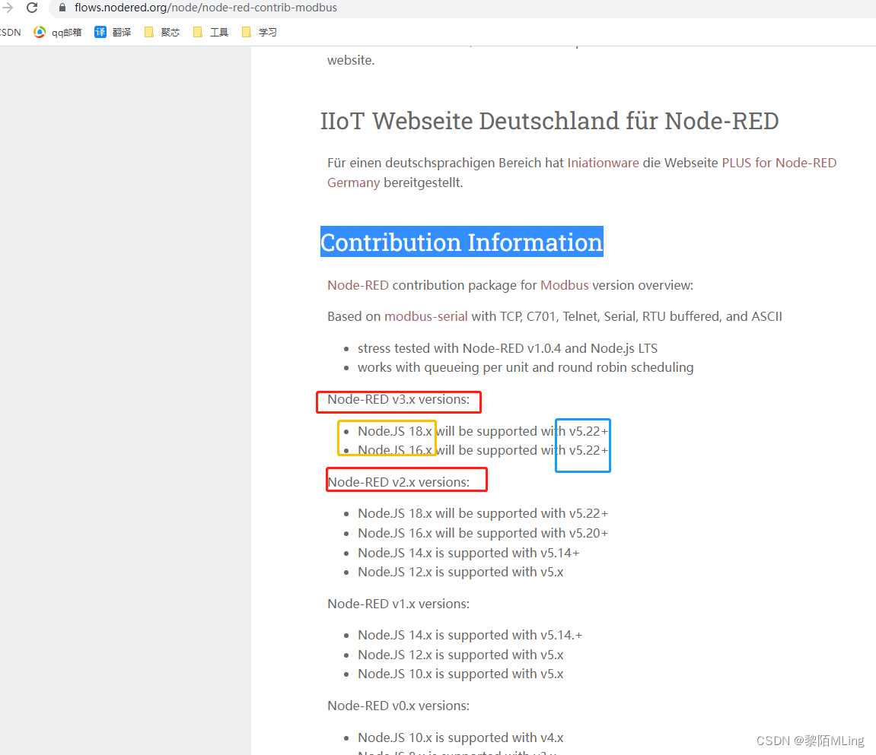Expand the 聚芯 bookmarks folder
876x755 pixels.
(x=162, y=32)
